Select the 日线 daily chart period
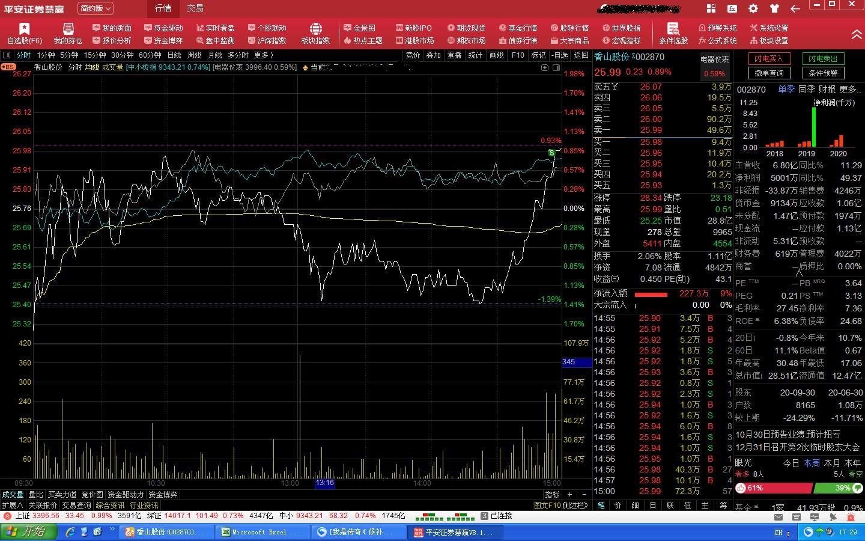 (174, 55)
